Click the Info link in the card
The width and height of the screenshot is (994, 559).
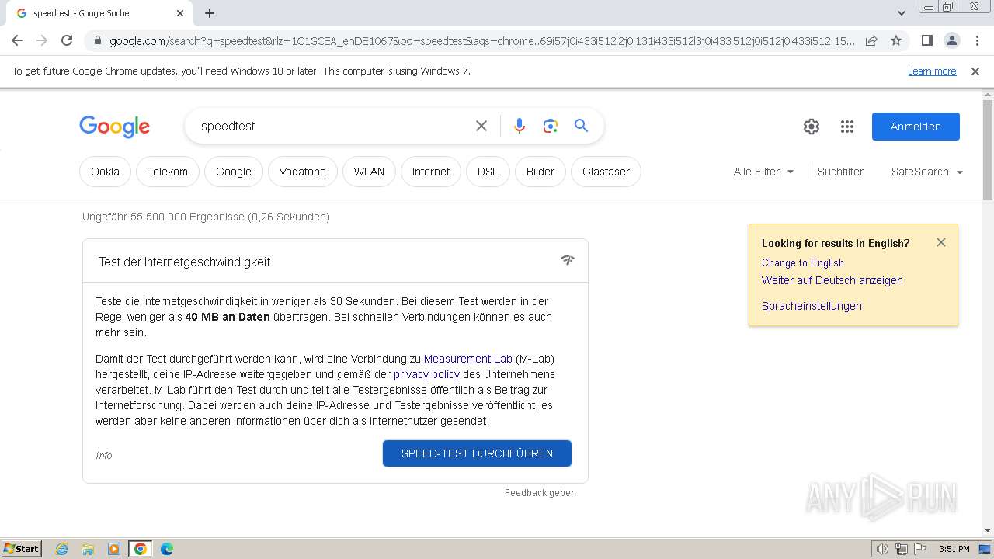point(104,456)
